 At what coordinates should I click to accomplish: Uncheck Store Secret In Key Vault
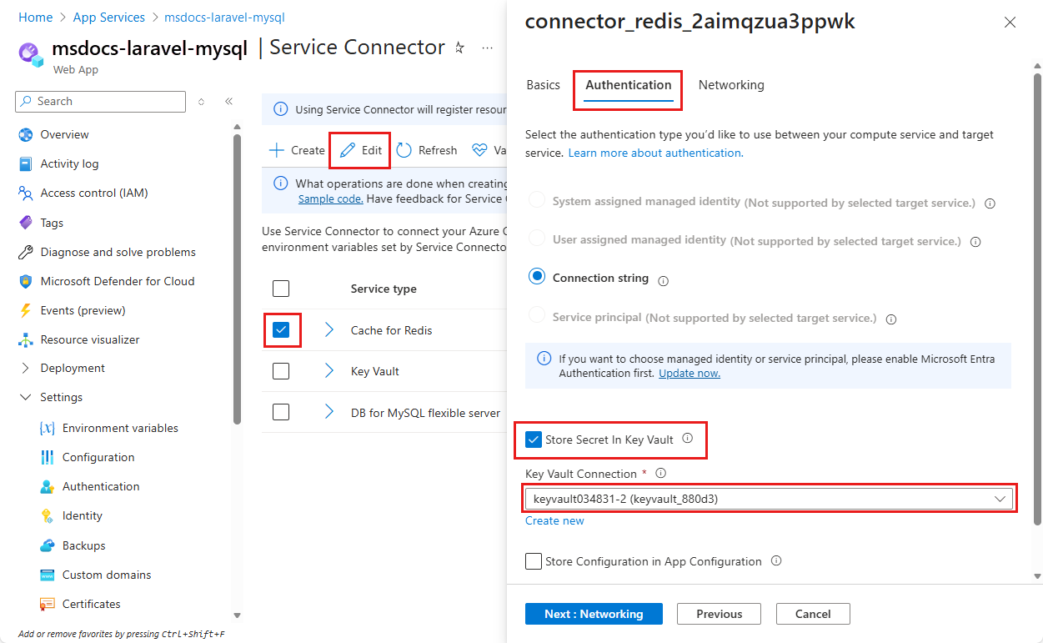534,440
